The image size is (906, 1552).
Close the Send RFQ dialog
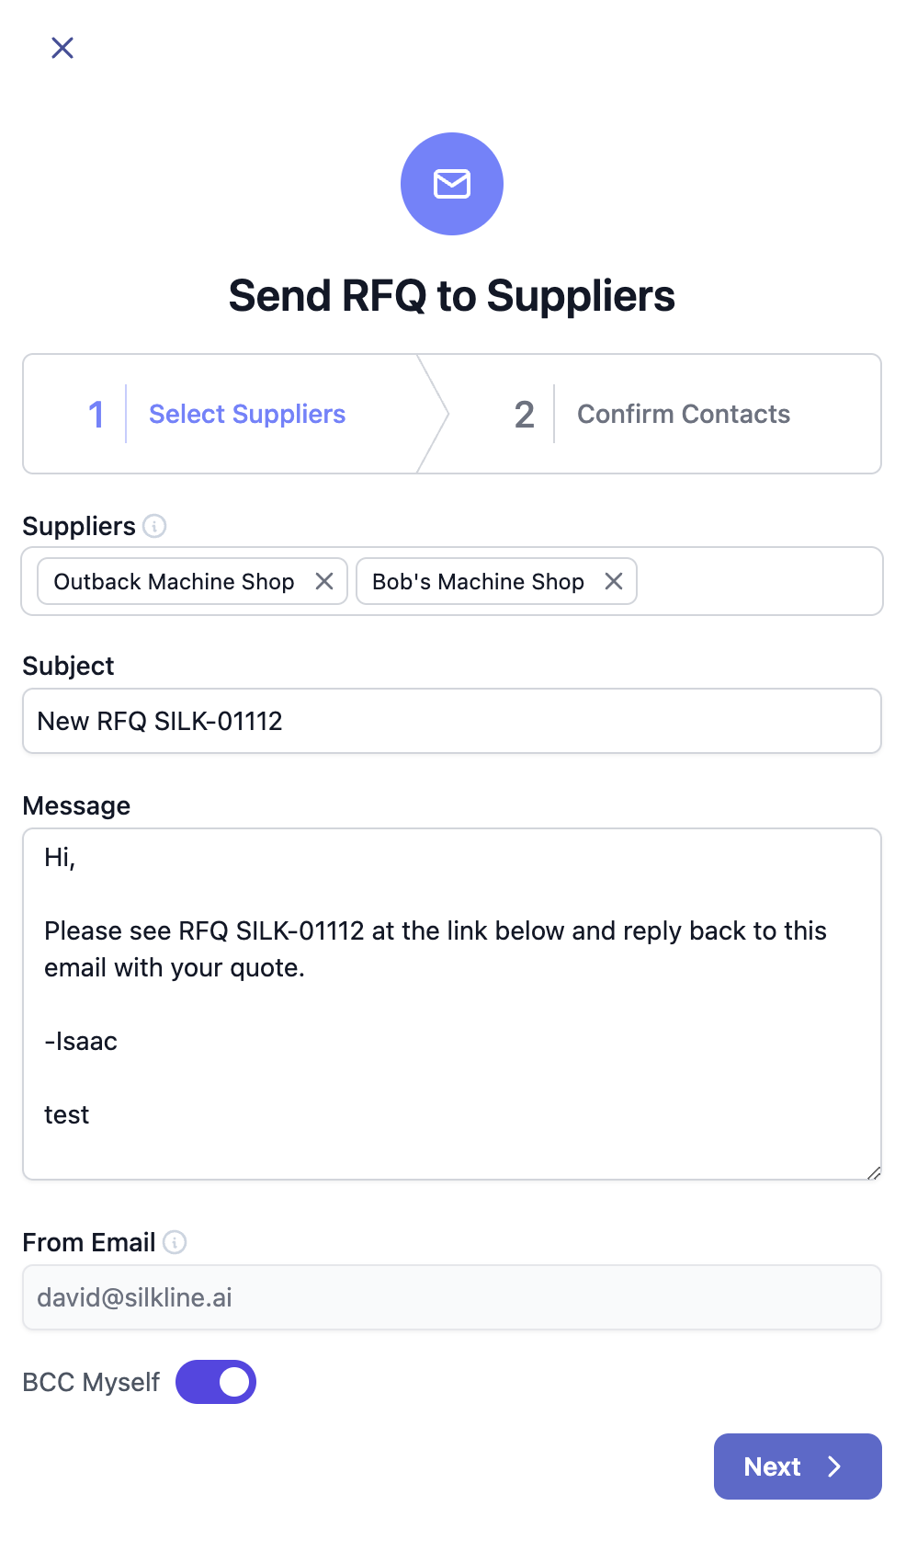point(62,48)
